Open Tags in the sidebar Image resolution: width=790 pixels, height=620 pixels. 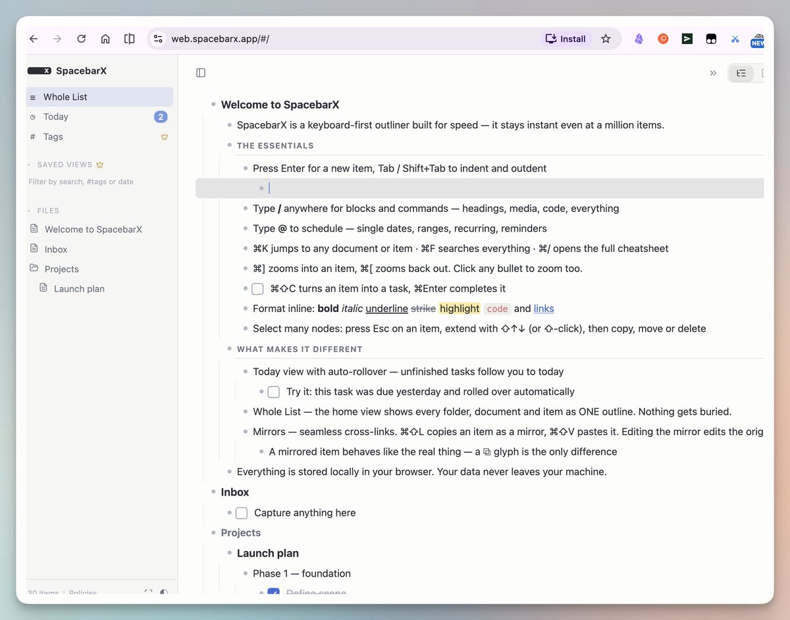pyautogui.click(x=100, y=137)
